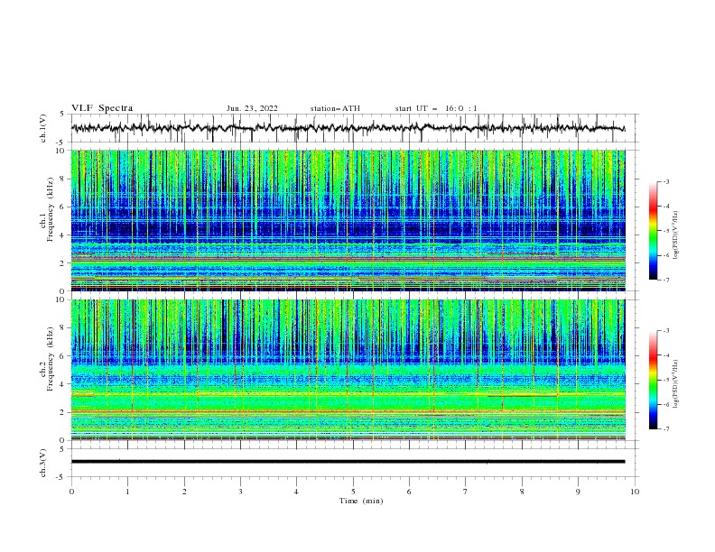Click the 'ch.1(V)' axis label
Image resolution: width=715 pixels, height=552 pixels.
43,128
